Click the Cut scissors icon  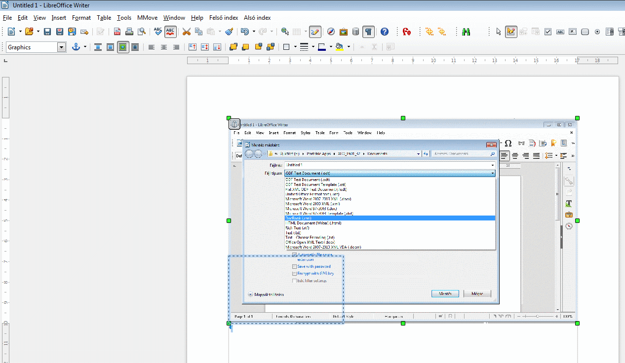tap(186, 32)
